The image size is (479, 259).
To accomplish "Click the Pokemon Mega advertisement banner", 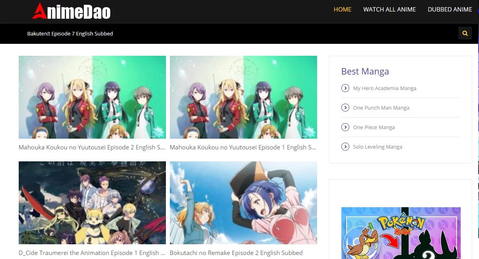I will click(401, 233).
